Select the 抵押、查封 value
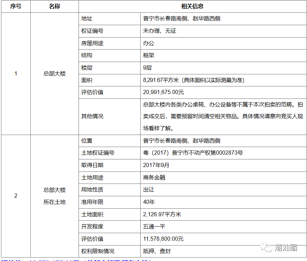307x261 pixels. 157,251
